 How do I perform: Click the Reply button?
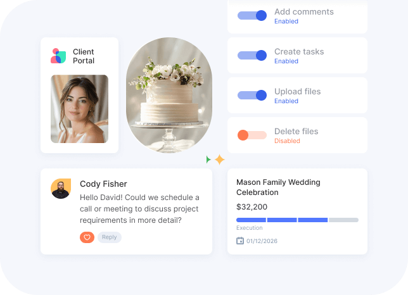point(109,237)
